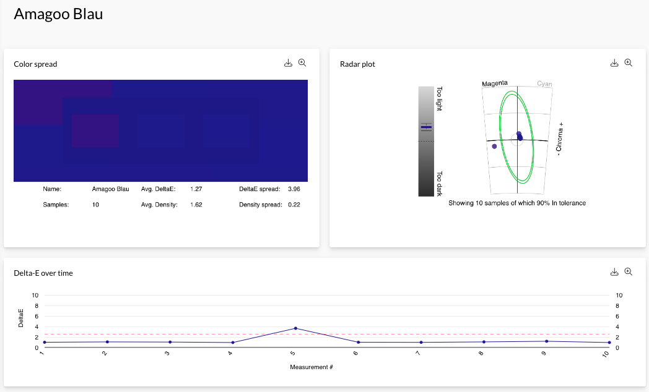Click the blue marker on lightness bar

[x=426, y=127]
